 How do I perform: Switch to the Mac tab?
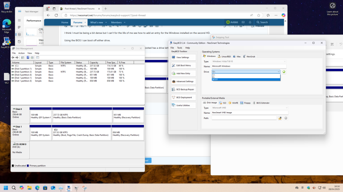click(237, 57)
